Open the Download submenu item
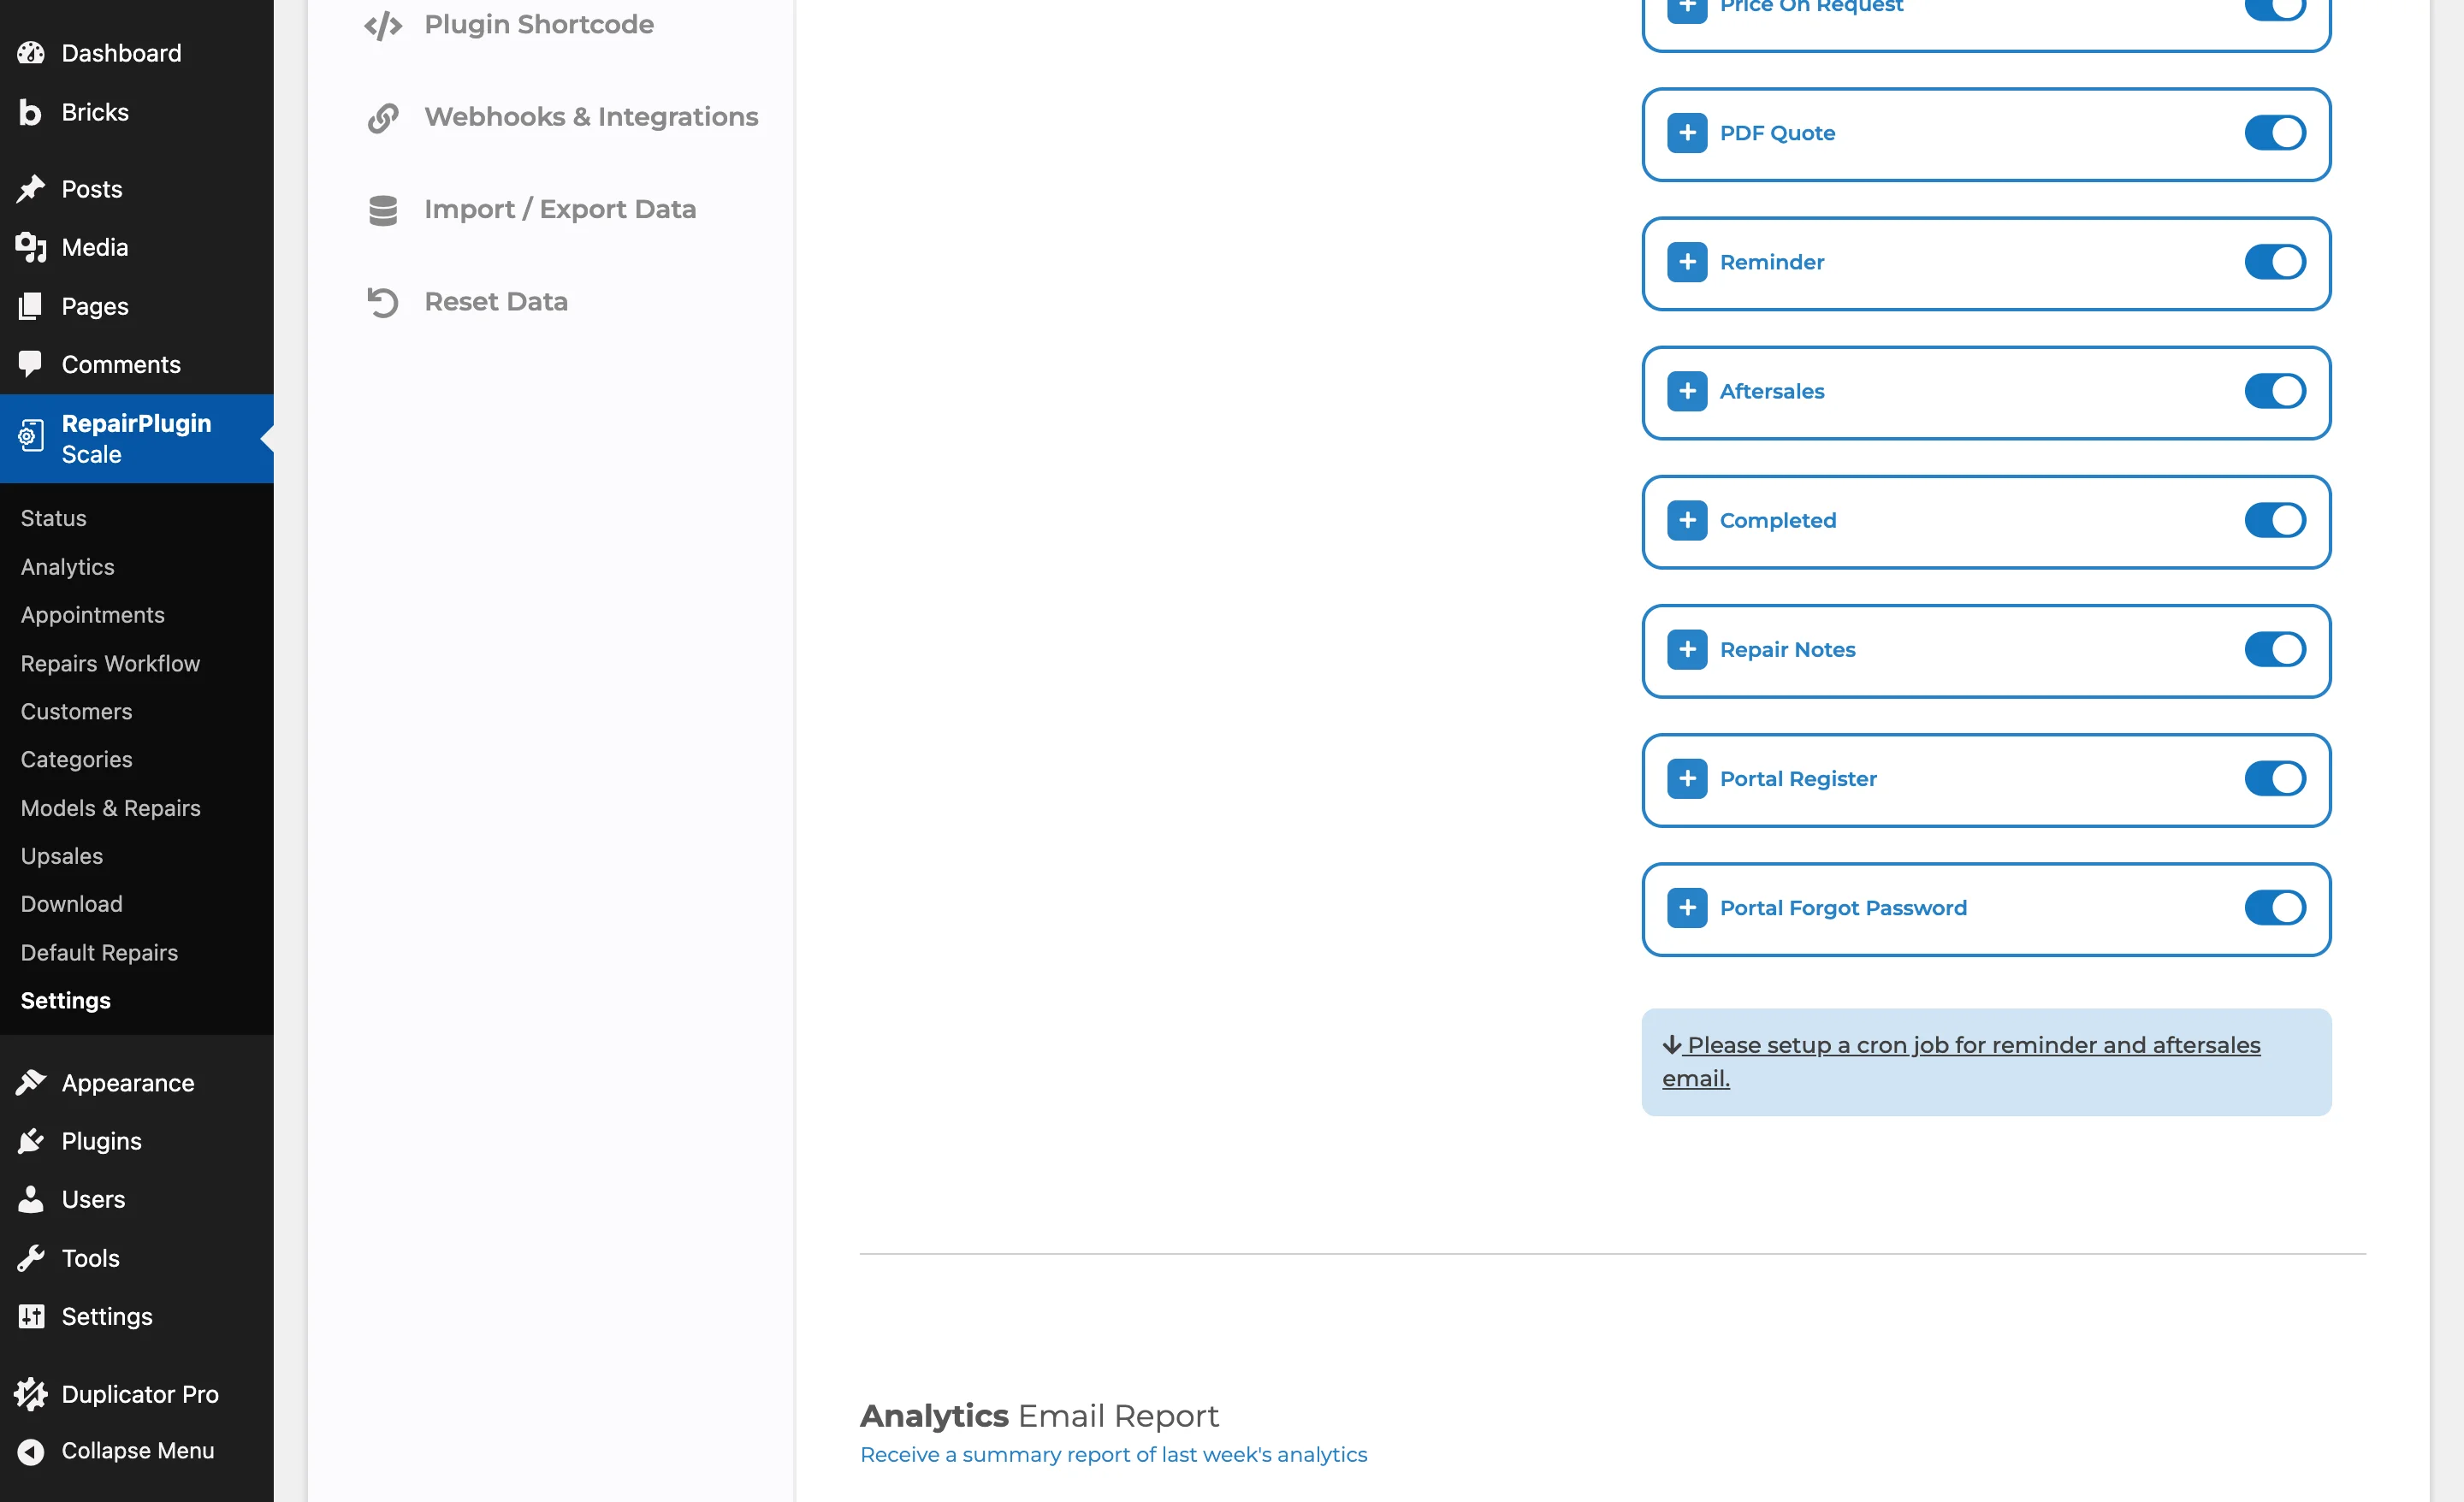Image resolution: width=2464 pixels, height=1502 pixels. (71, 904)
